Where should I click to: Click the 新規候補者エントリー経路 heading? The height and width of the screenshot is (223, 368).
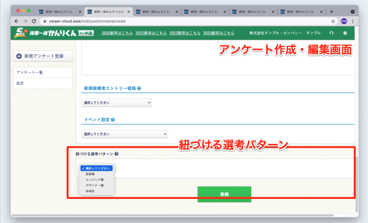click(x=110, y=89)
